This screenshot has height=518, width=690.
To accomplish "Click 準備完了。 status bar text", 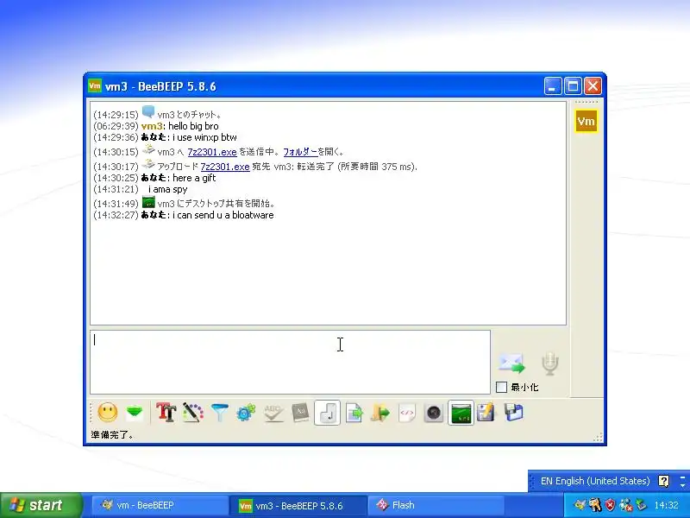I will click(x=112, y=435).
